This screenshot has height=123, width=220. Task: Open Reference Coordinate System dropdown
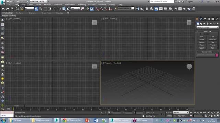point(75,8)
